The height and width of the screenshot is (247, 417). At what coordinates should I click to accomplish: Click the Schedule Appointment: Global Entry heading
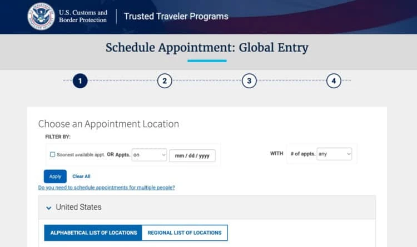click(x=207, y=48)
